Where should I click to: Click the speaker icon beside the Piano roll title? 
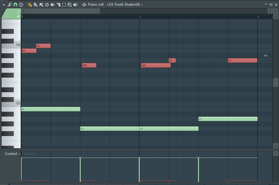[84, 5]
